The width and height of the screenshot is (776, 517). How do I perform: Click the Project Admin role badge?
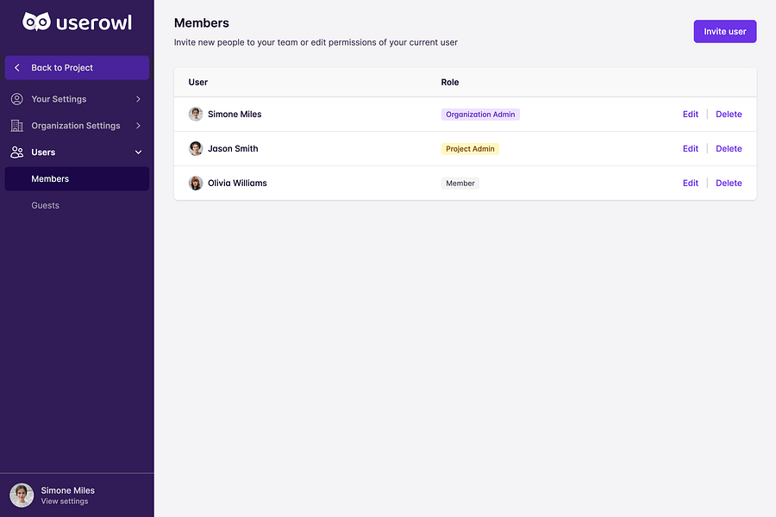[x=470, y=149]
